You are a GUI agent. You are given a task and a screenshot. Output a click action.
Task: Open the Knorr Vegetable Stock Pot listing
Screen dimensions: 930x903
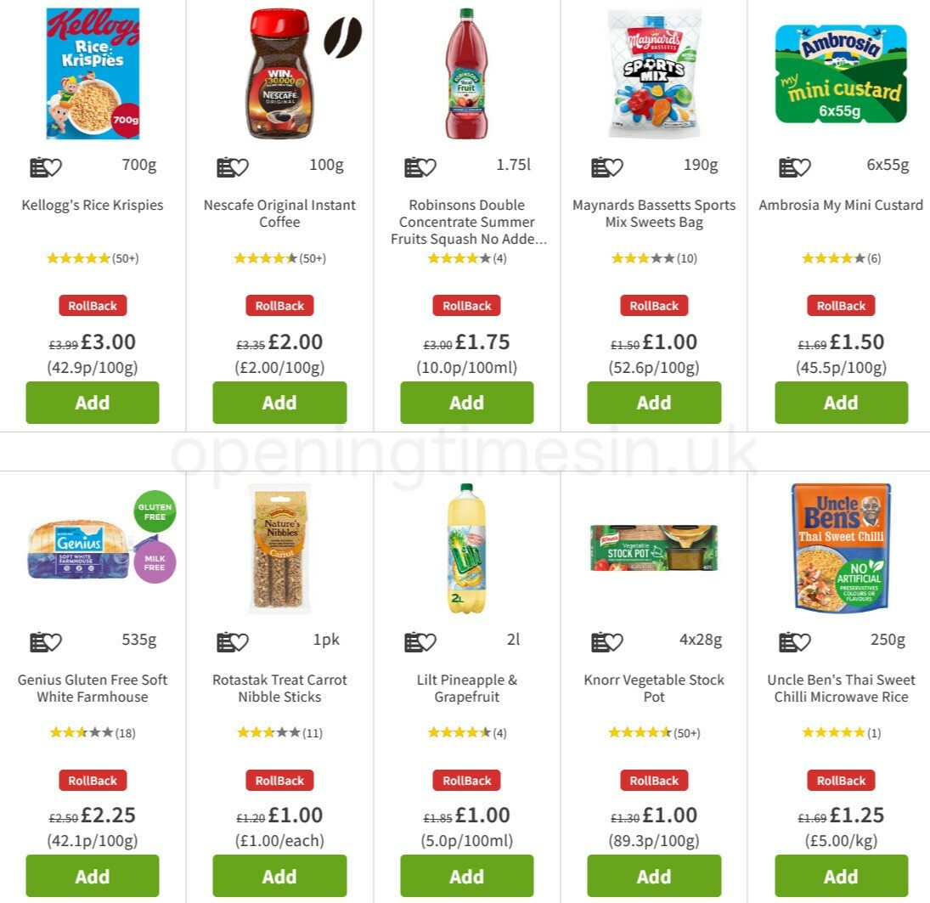pos(653,688)
